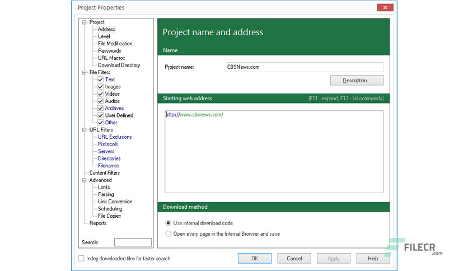The width and height of the screenshot is (468, 271).
Task: Open the Protocols filter page
Action: 108,144
